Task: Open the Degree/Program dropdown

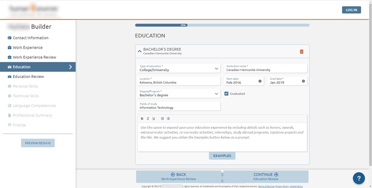Action: click(216, 94)
